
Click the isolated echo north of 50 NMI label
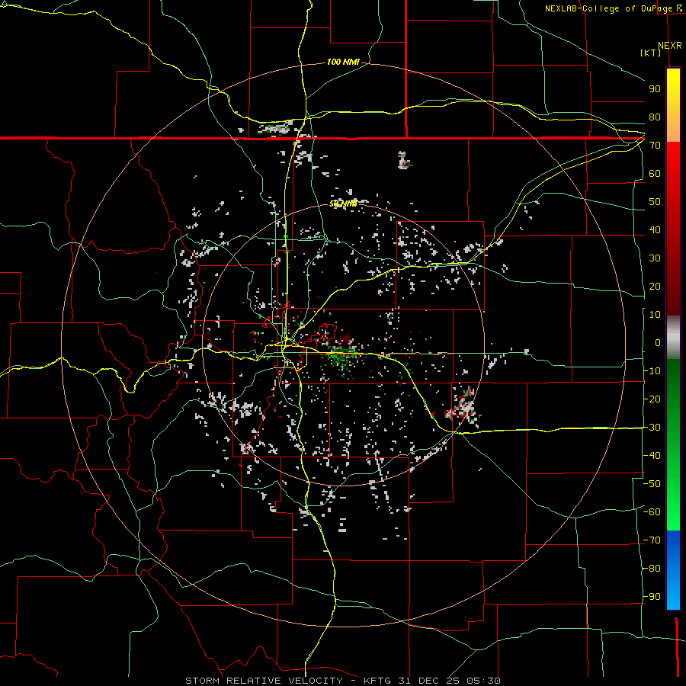pyautogui.click(x=403, y=160)
